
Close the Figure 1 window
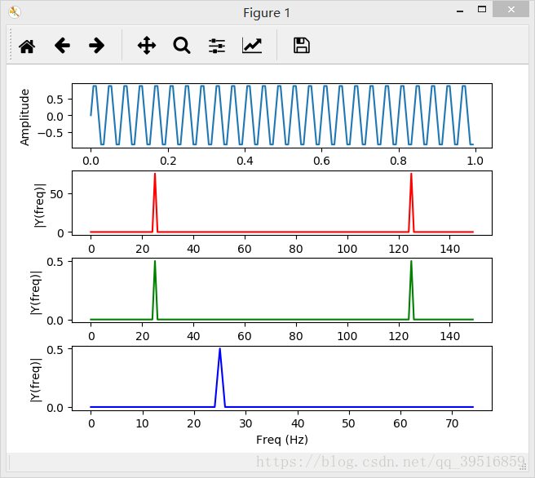511,9
